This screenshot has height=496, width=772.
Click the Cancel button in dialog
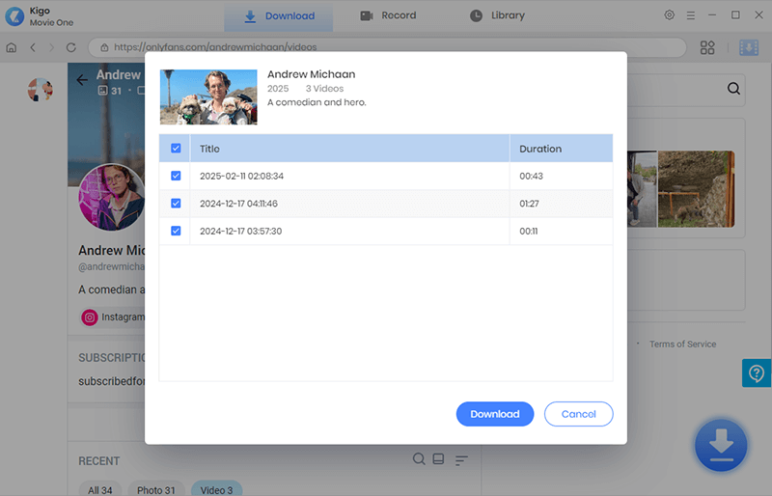tap(578, 414)
